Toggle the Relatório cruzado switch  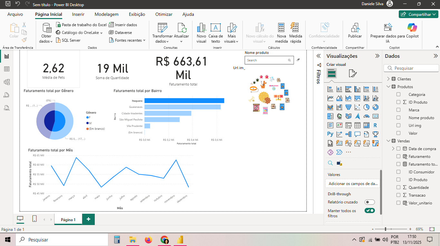click(x=369, y=202)
